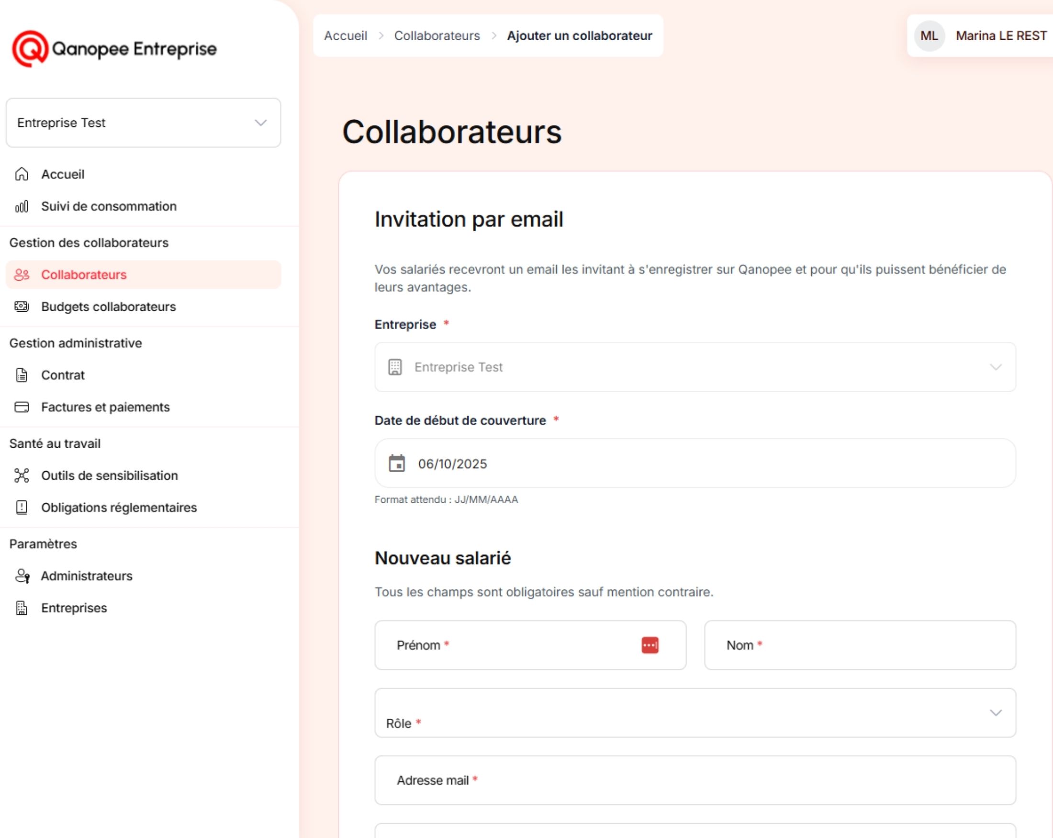Click the calendar icon in date field

point(396,463)
